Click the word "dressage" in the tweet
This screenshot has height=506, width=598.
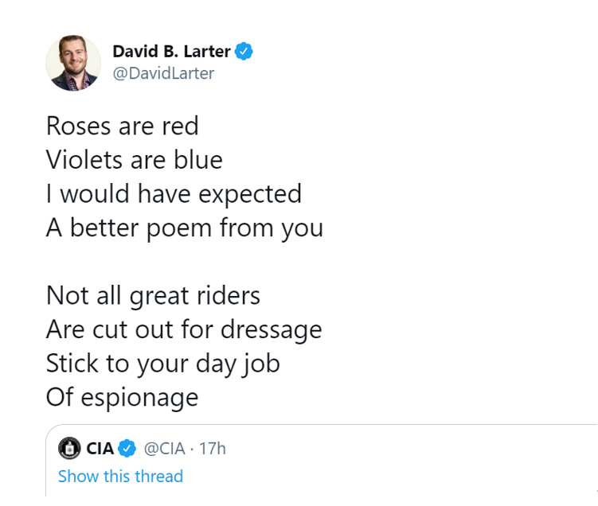tap(274, 329)
